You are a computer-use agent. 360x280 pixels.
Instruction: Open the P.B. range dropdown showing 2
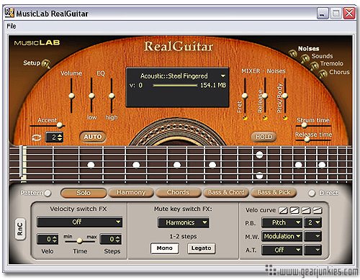(x=313, y=222)
